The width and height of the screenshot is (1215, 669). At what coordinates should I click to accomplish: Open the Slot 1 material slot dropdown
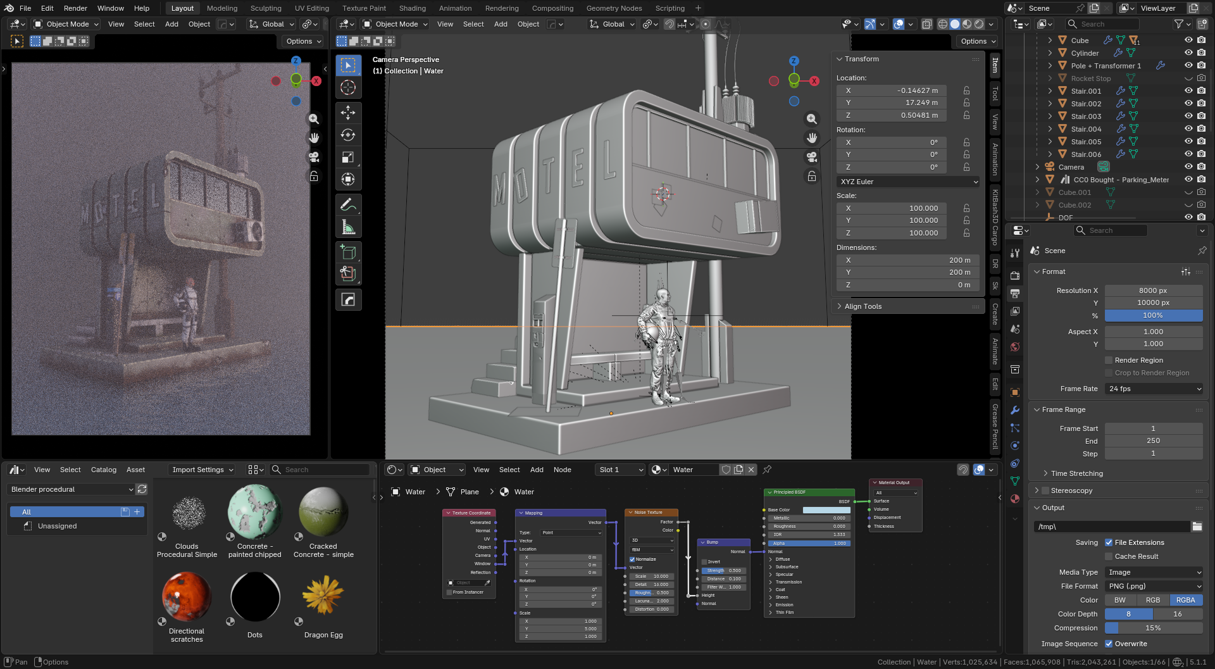(620, 470)
